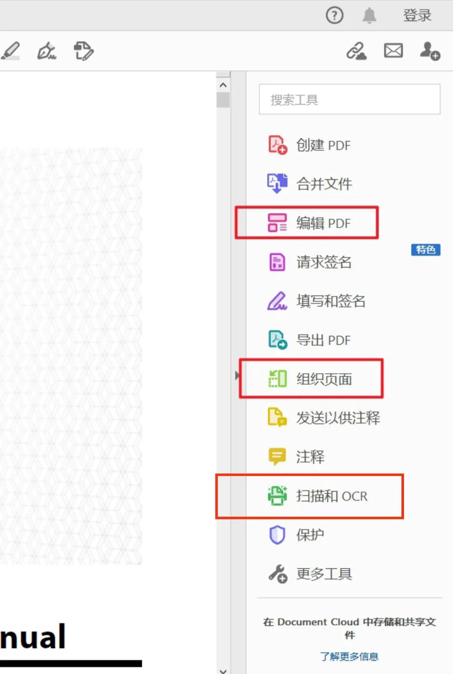Open the 注释 tool label
This screenshot has width=453, height=674.
coord(310,457)
